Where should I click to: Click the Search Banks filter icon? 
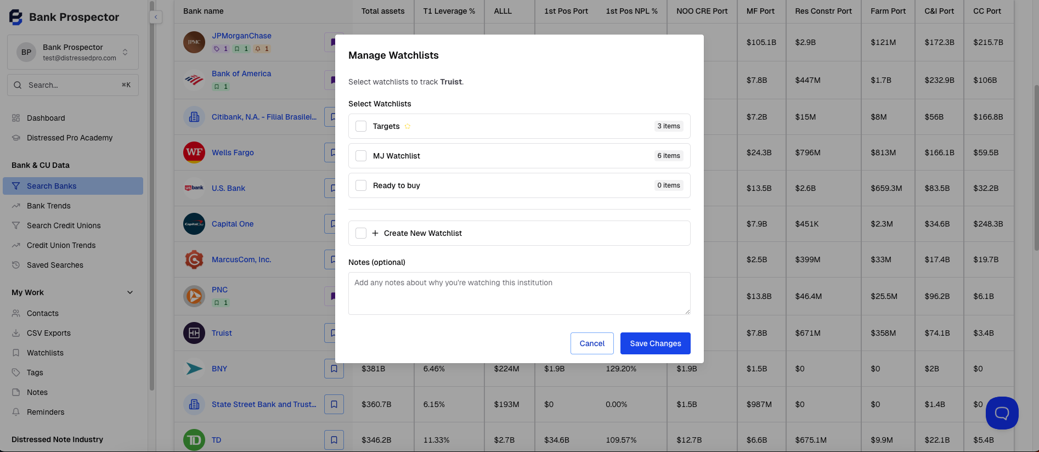pyautogui.click(x=16, y=186)
